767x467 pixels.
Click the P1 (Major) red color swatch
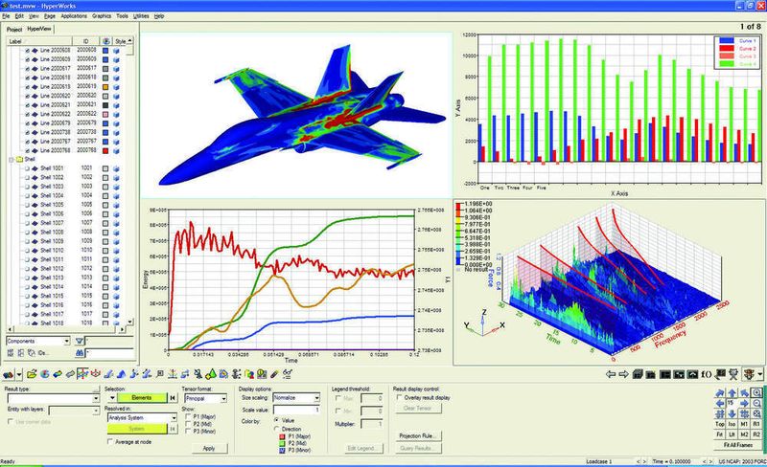(x=282, y=436)
